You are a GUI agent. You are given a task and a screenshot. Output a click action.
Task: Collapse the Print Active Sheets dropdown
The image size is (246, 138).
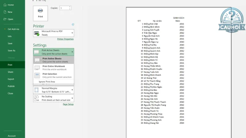click(x=54, y=52)
